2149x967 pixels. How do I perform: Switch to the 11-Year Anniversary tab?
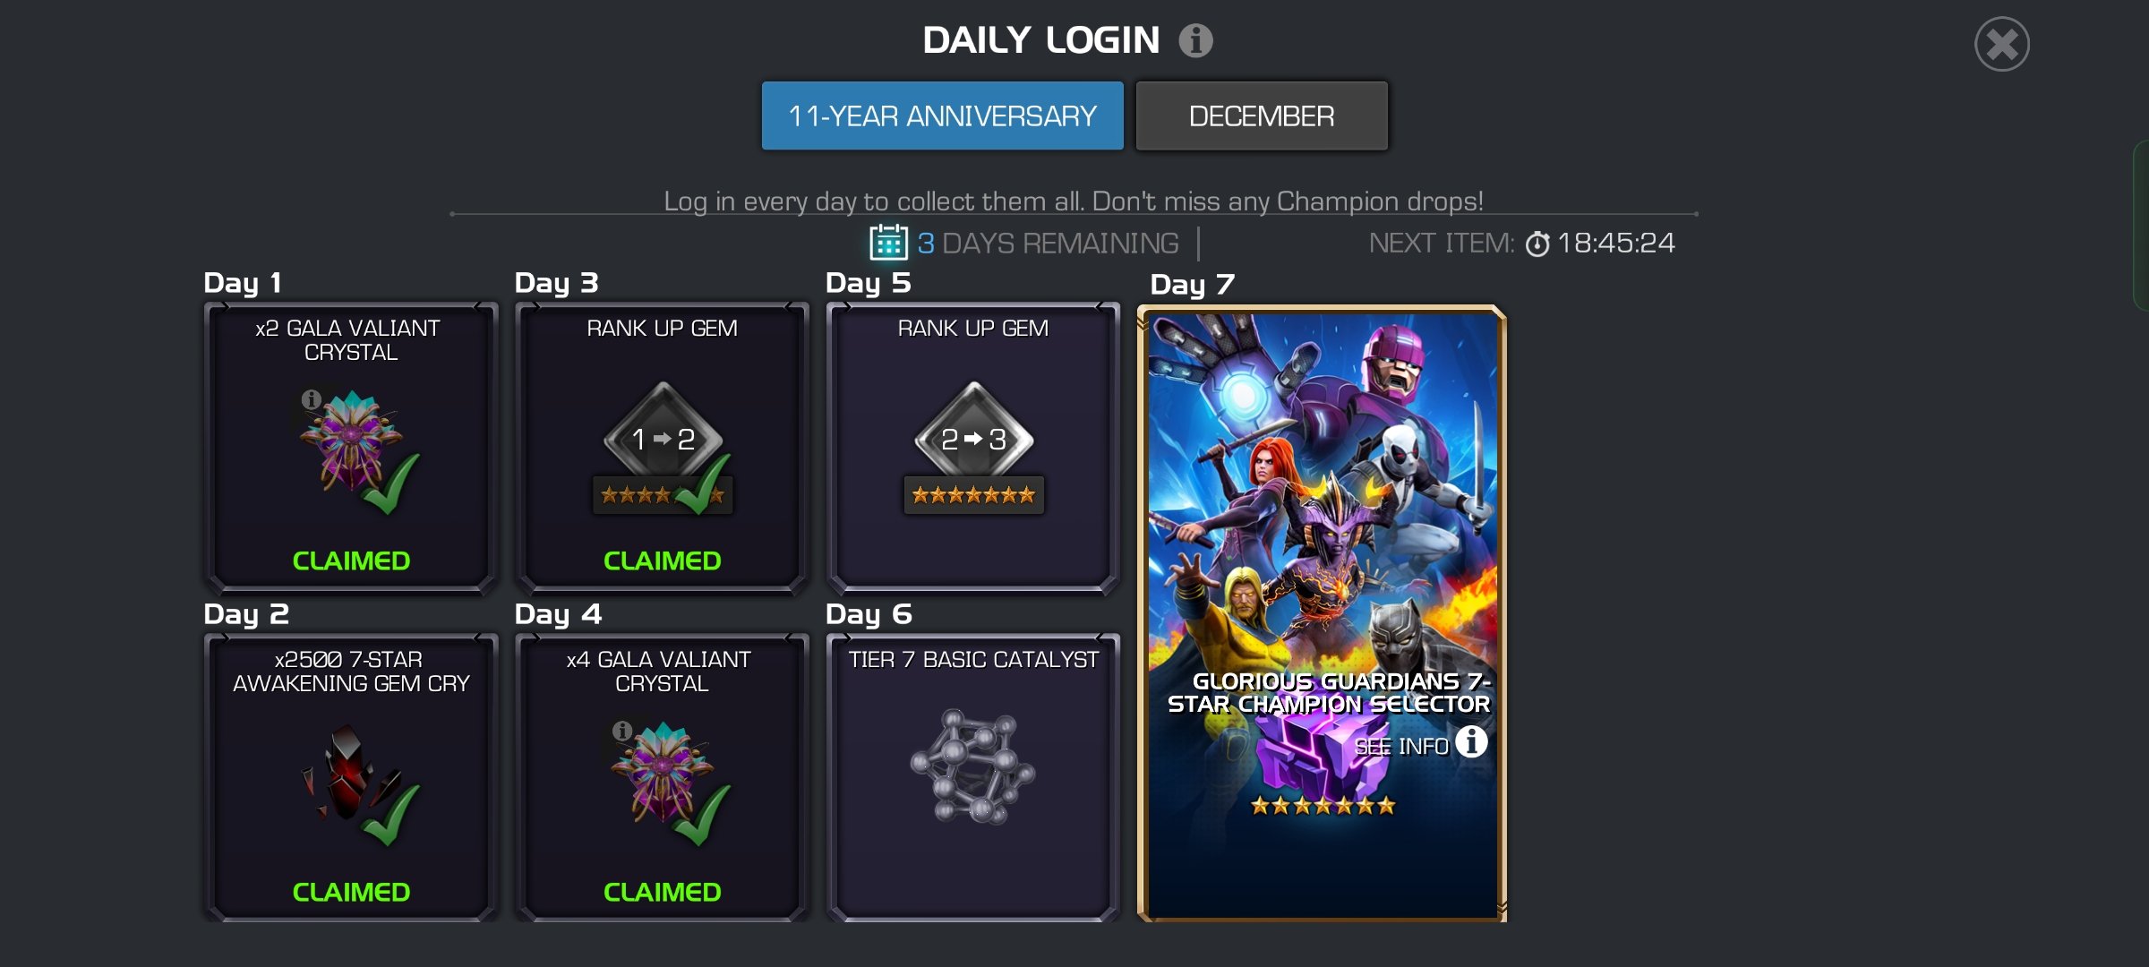(942, 116)
